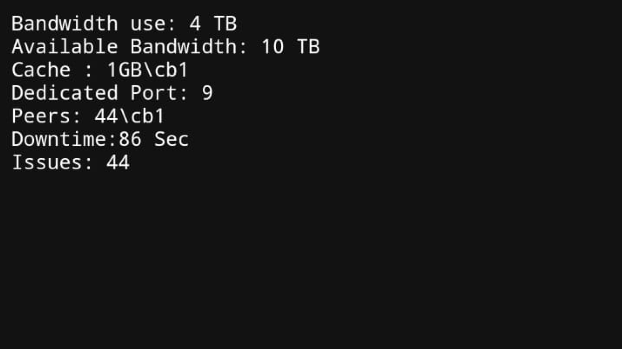Select the peers count 44

click(x=106, y=116)
